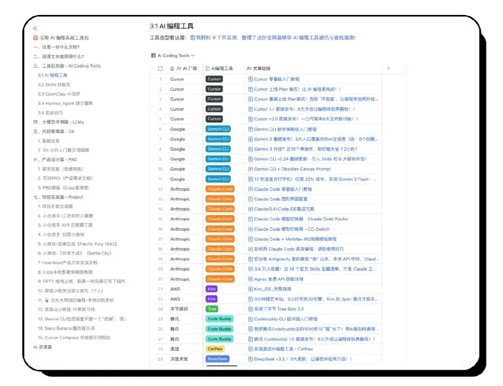This screenshot has height=386, width=503.
Task: Click the document icon beside 实测美团AI编程工具 - CatPaw
Action: (x=251, y=349)
